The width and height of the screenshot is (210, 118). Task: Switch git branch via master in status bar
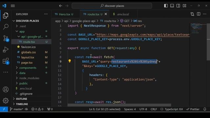coord(16,109)
